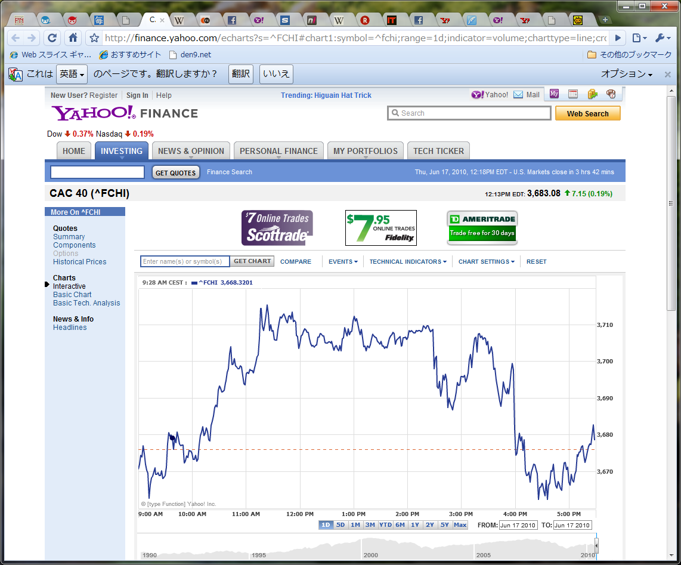Click the Yahoo! Finance logo
The image size is (681, 565).
pyautogui.click(x=125, y=113)
